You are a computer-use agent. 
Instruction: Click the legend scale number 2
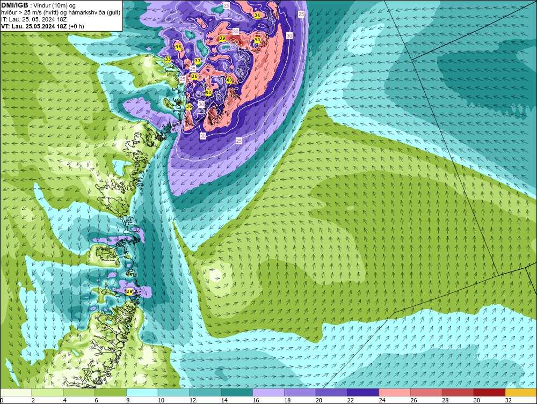click(33, 400)
